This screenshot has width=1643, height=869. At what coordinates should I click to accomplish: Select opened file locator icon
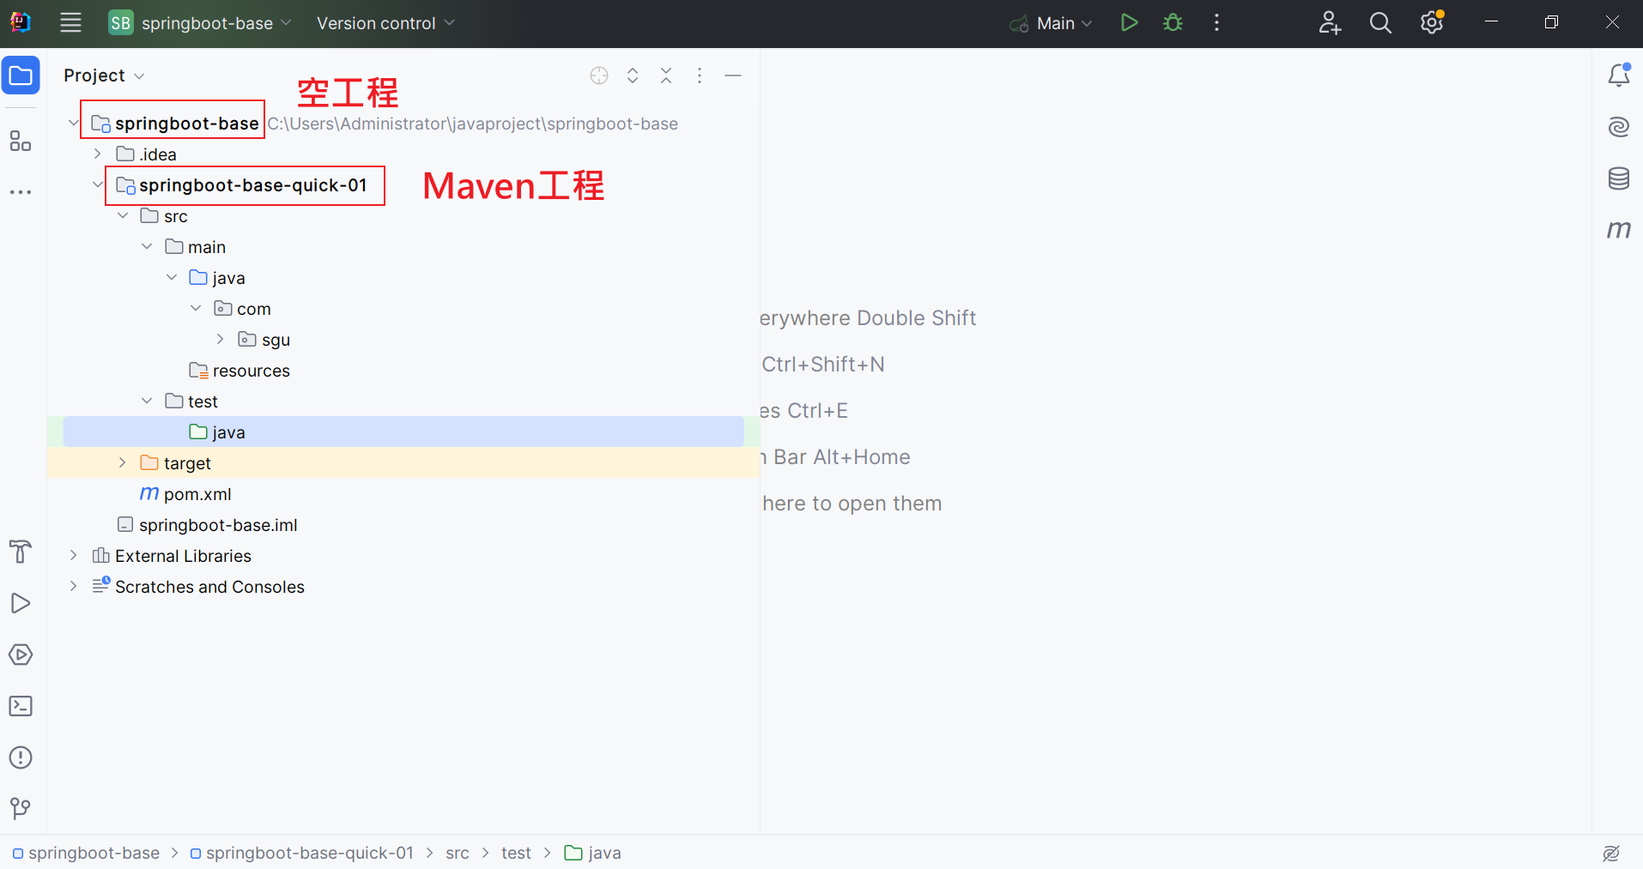coord(599,75)
